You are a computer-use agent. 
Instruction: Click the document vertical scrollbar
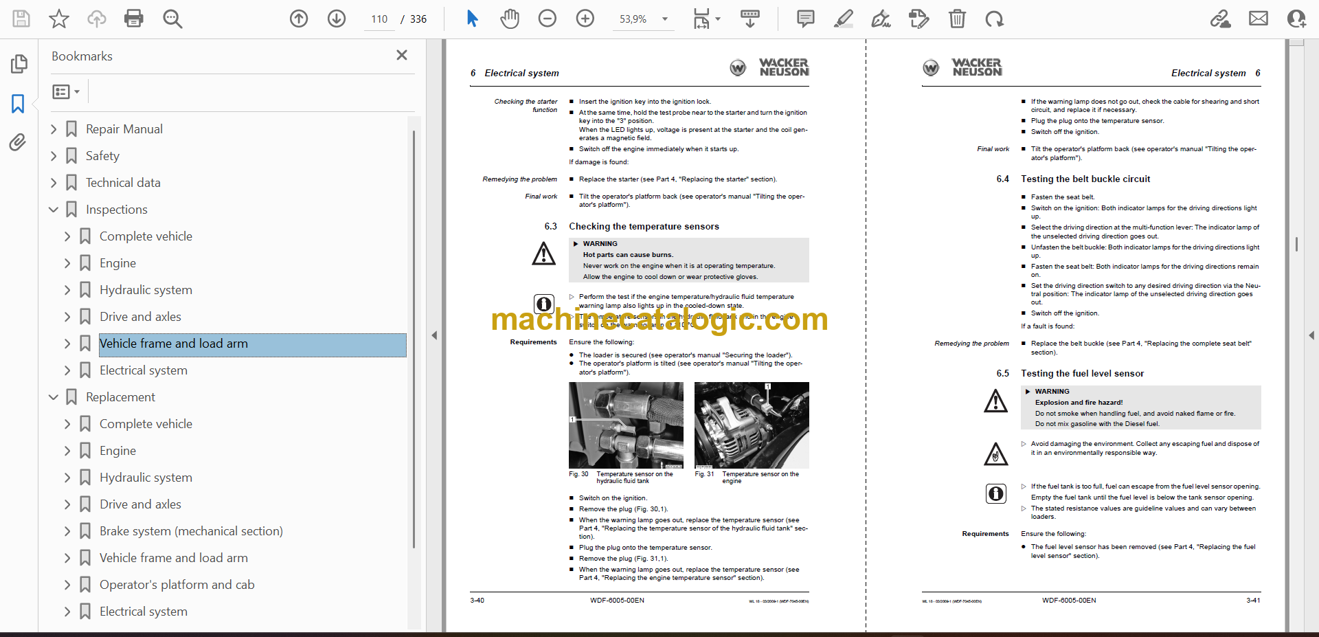tap(1296, 244)
